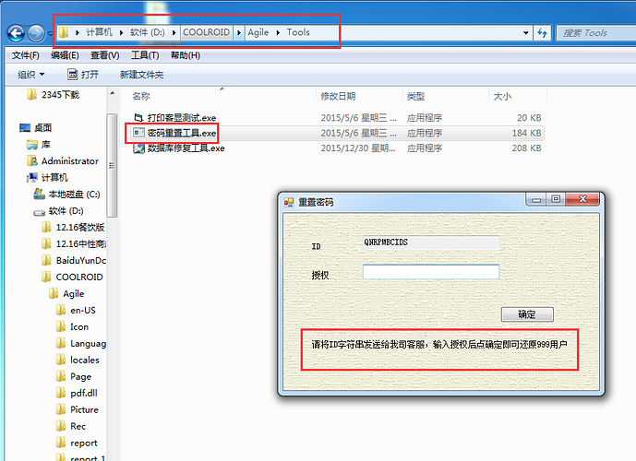Click the Page folder icon in tree
This screenshot has height=461, width=636.
pos(61,376)
